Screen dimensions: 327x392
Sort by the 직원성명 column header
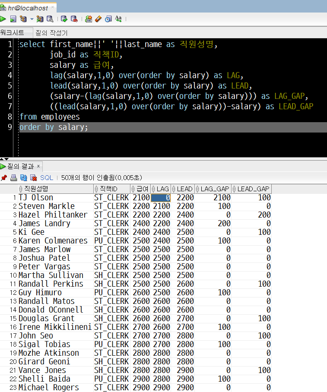tap(56, 189)
